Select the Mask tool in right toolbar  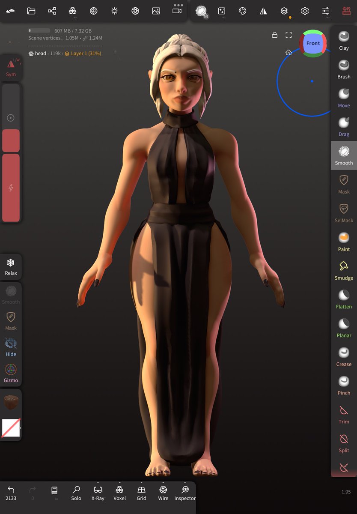click(x=344, y=184)
